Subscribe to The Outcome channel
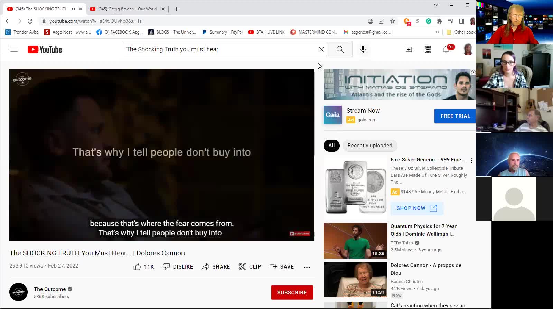 click(x=292, y=292)
